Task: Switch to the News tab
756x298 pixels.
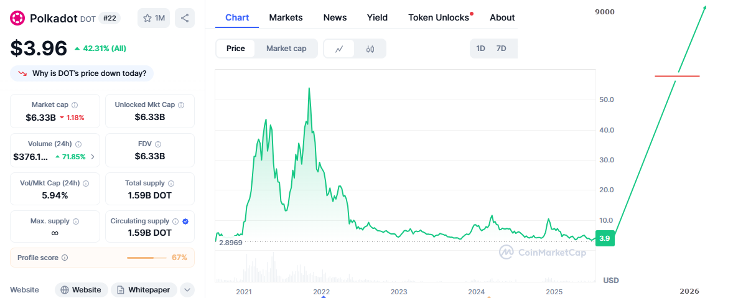Action: pos(335,17)
